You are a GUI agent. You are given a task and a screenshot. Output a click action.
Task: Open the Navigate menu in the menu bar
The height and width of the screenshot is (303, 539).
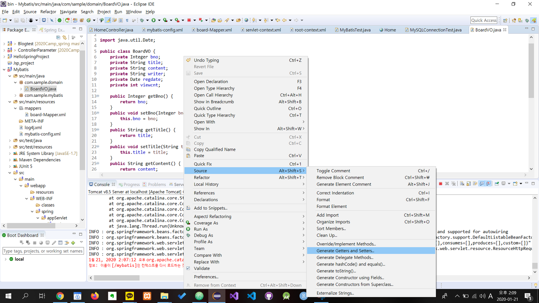tap(68, 12)
